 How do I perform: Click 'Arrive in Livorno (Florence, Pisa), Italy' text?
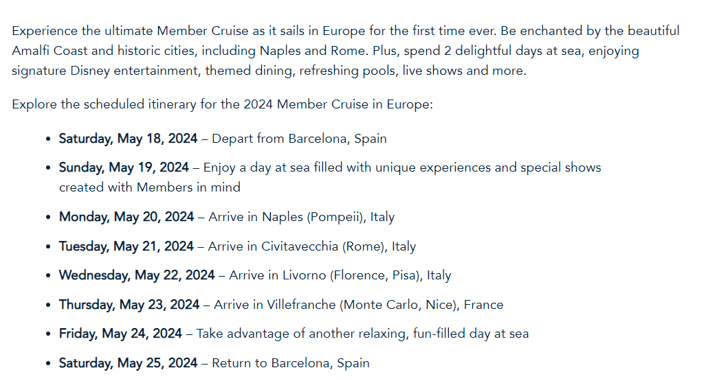(340, 275)
